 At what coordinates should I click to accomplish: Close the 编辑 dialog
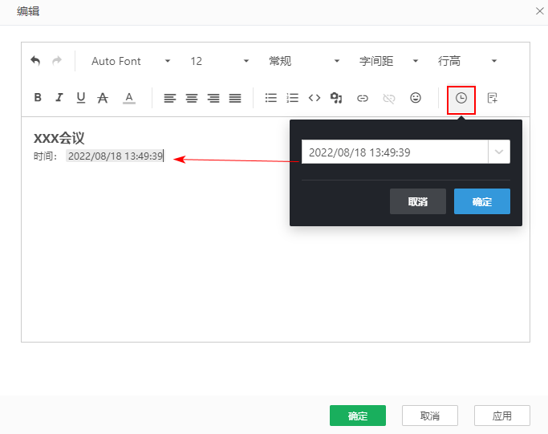[540, 11]
